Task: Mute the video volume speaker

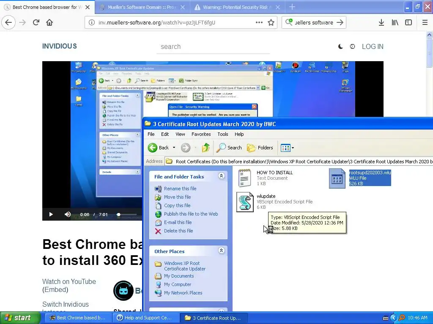Action: point(68,214)
